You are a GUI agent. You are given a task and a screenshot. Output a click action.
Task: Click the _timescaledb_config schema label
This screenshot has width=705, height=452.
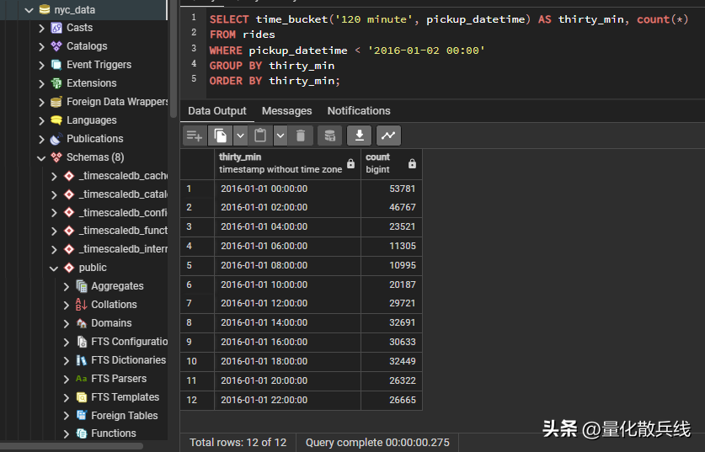point(123,212)
